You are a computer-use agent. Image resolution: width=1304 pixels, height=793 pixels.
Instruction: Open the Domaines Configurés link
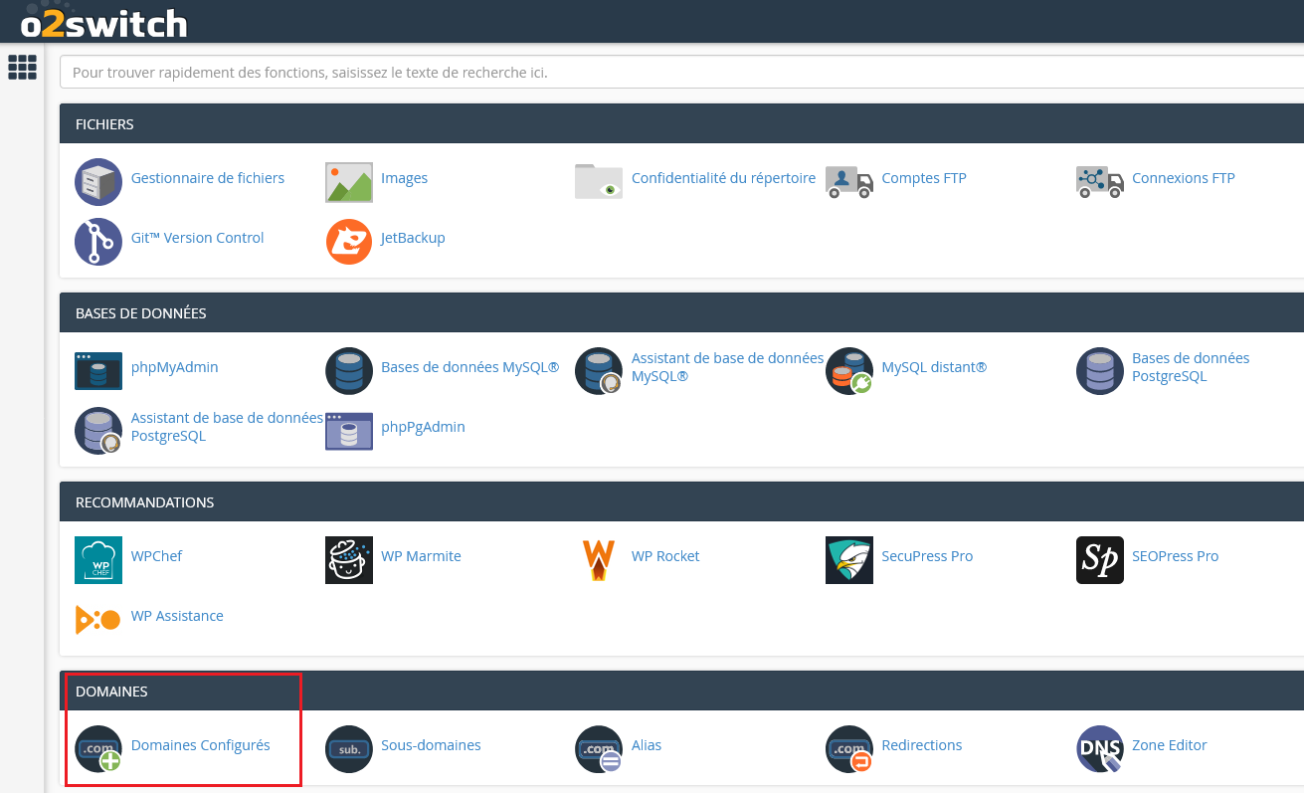pyautogui.click(x=201, y=745)
